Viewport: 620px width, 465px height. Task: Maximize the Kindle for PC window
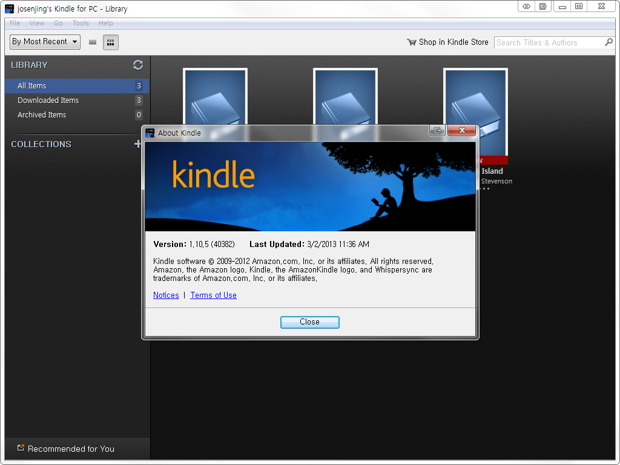579,6
